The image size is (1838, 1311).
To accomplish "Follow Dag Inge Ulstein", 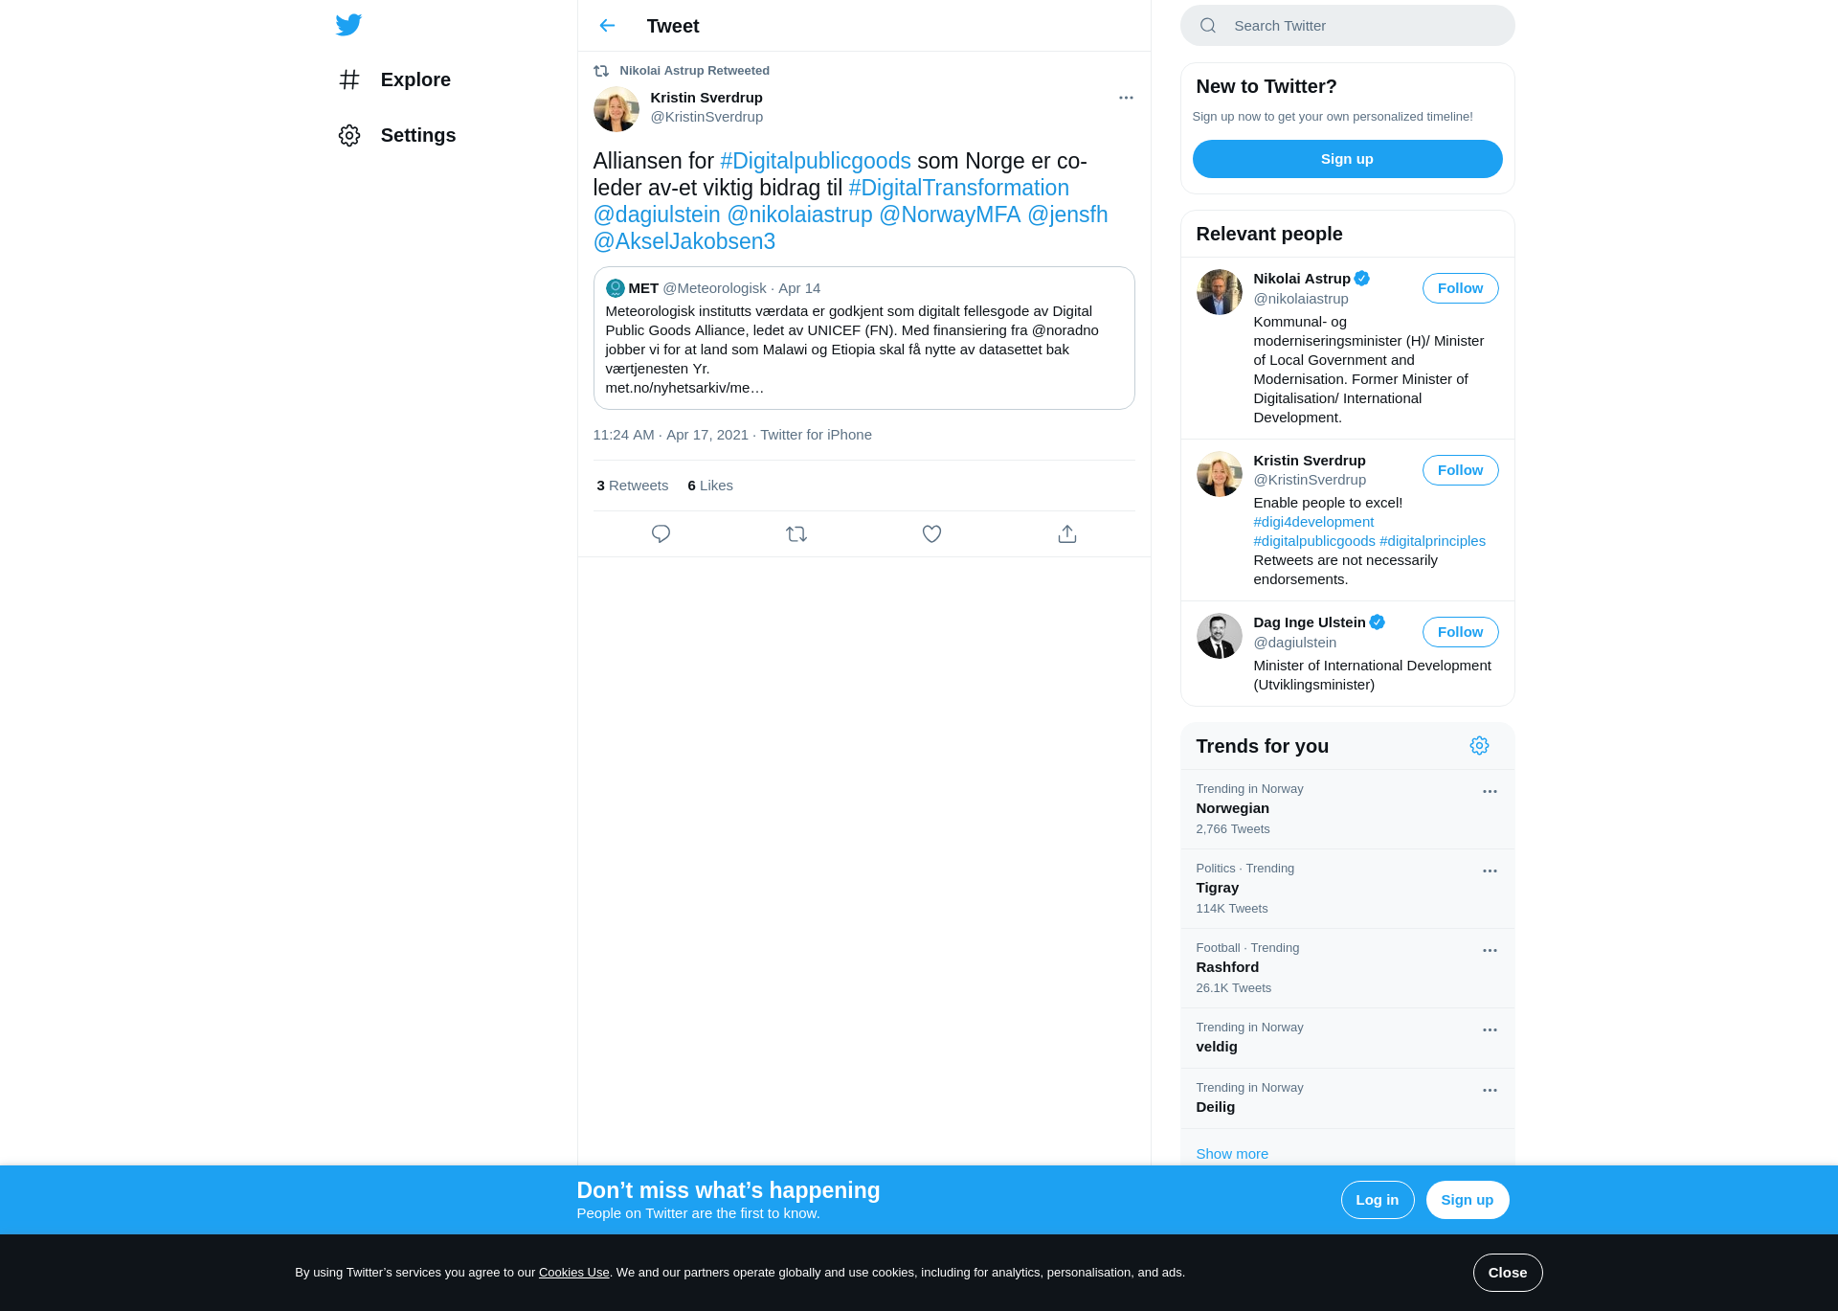I will [1460, 632].
